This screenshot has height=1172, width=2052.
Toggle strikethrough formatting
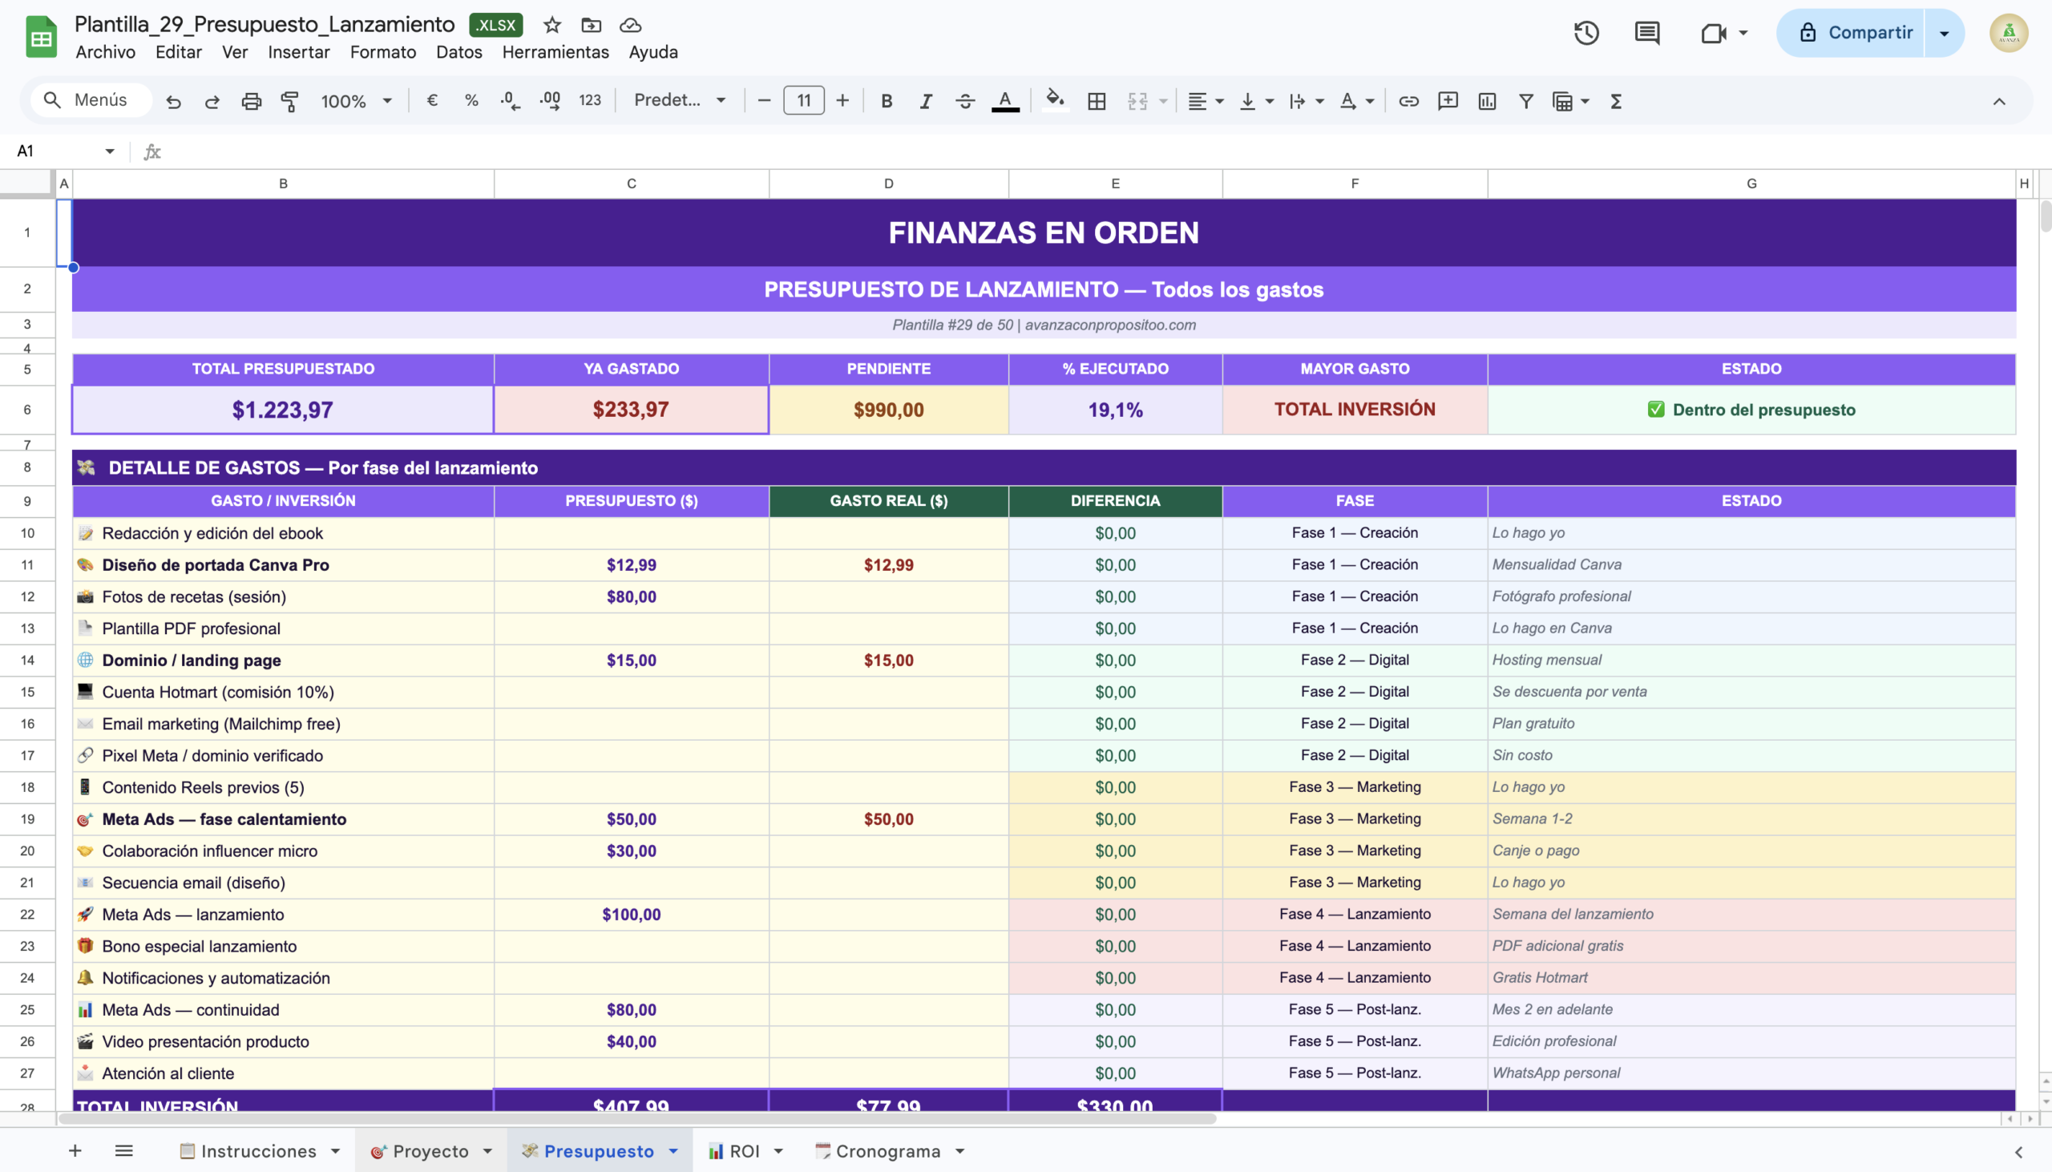[x=965, y=102]
